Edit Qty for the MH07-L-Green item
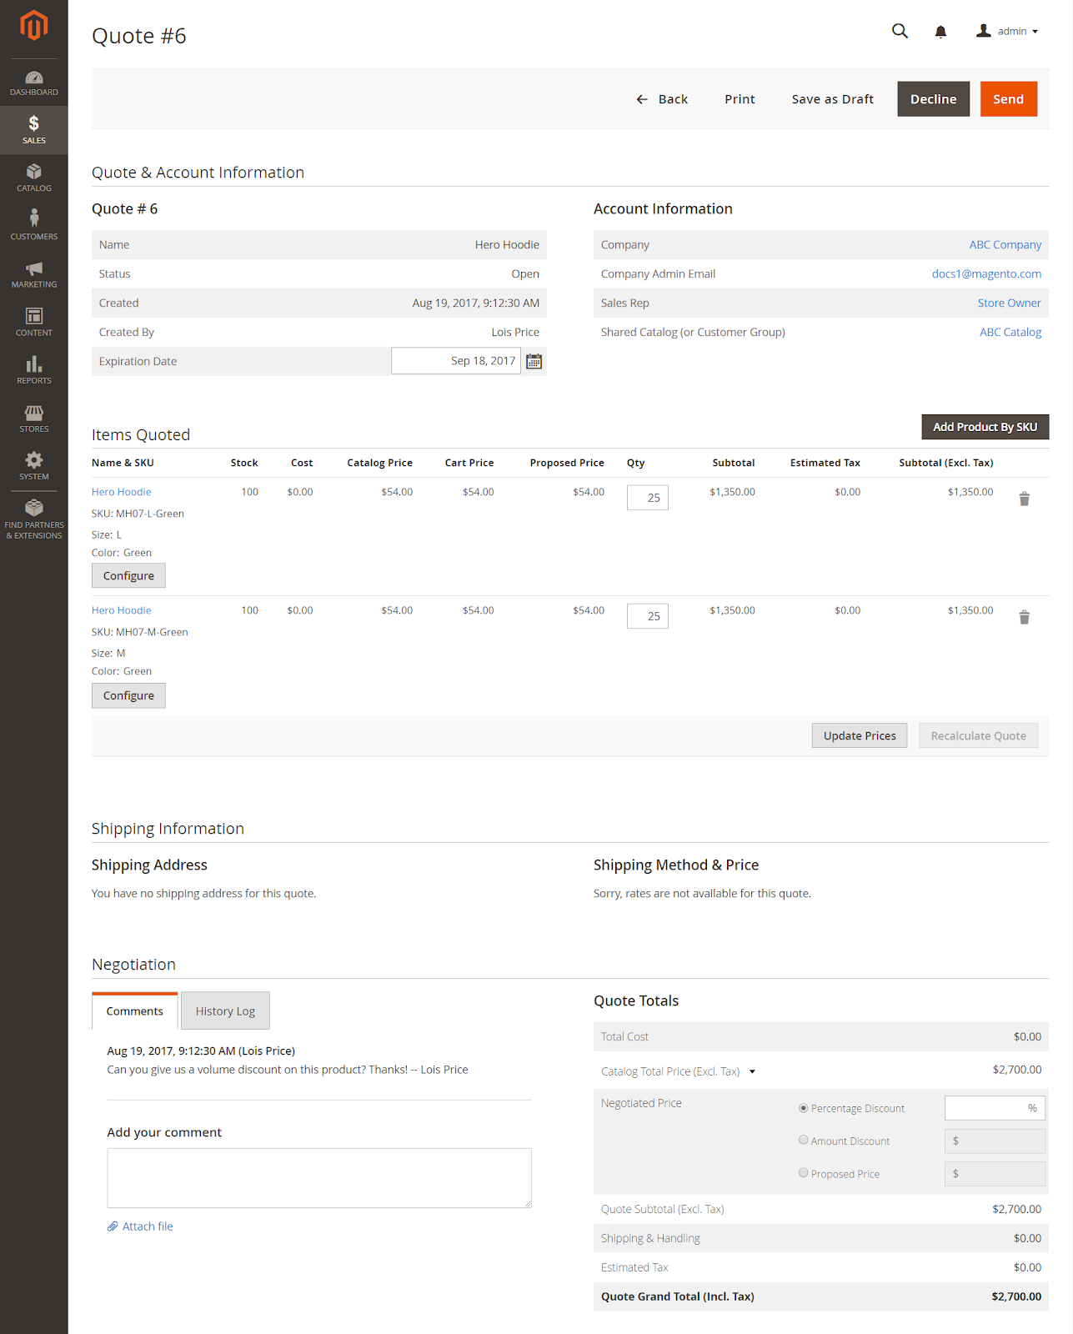 648,498
